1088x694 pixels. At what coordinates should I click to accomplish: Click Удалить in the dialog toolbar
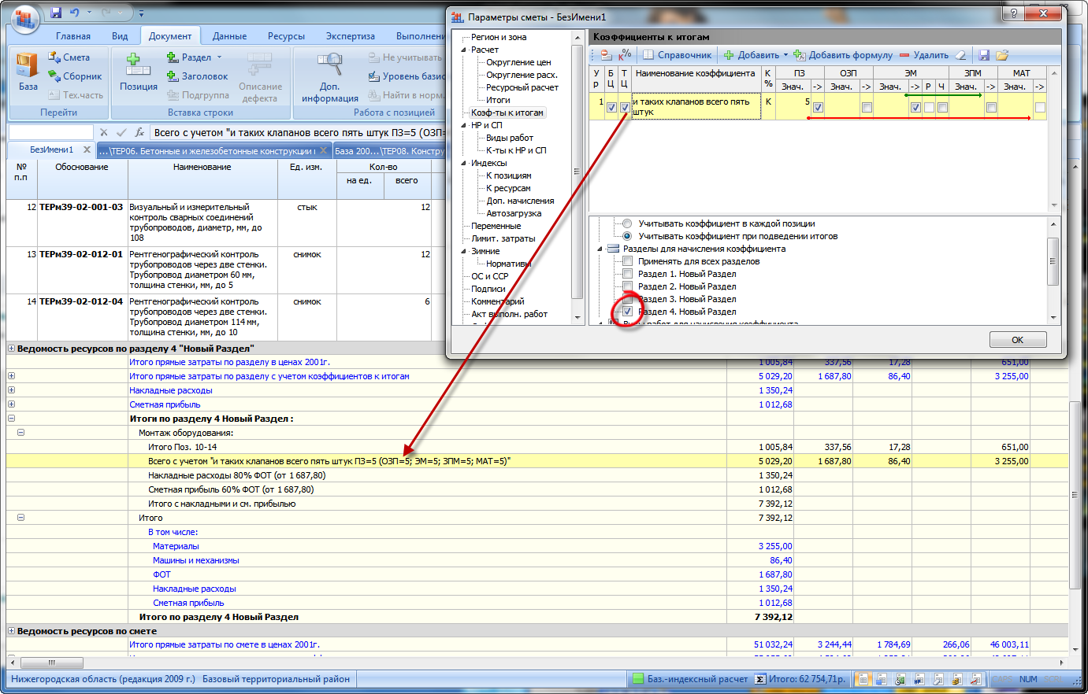coord(923,55)
